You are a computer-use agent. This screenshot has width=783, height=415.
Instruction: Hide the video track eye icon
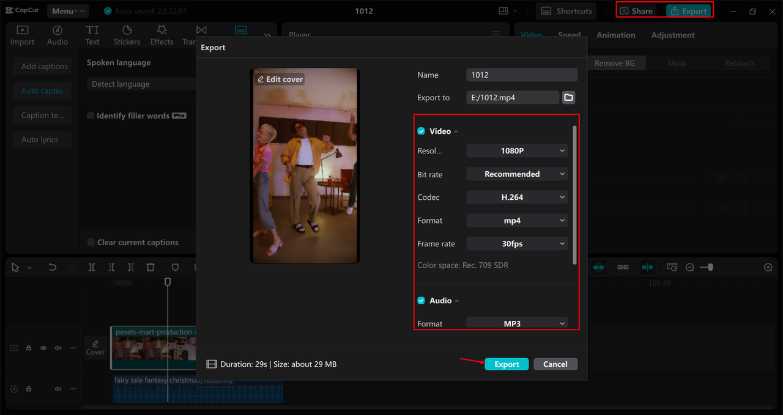point(43,348)
